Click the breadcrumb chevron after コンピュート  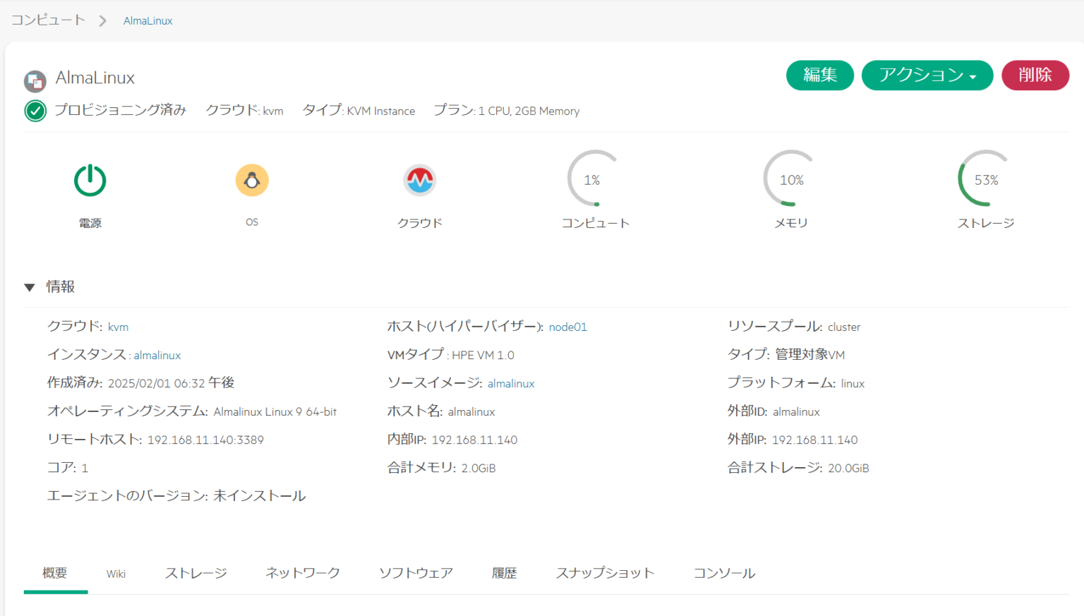103,21
